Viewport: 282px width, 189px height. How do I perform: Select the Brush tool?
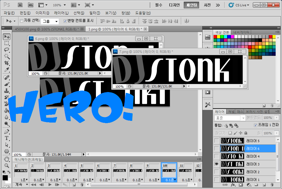click(7, 84)
